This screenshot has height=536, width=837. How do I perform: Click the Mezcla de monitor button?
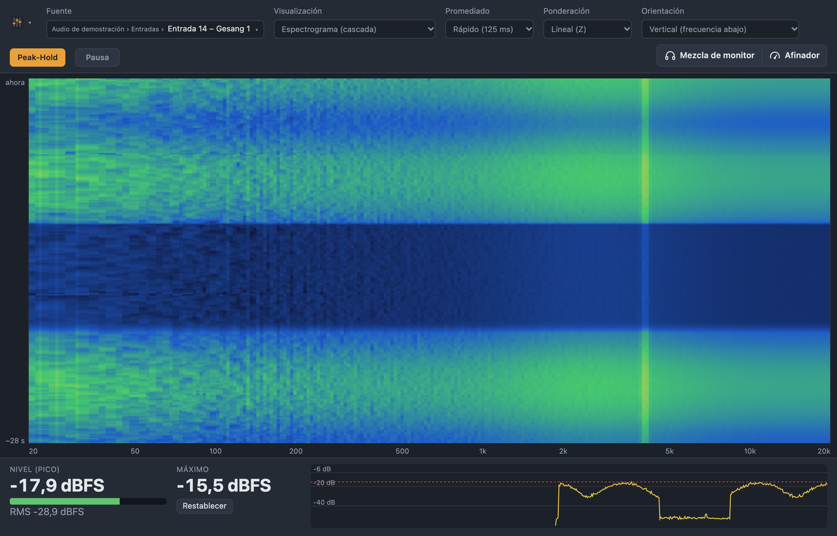point(709,55)
